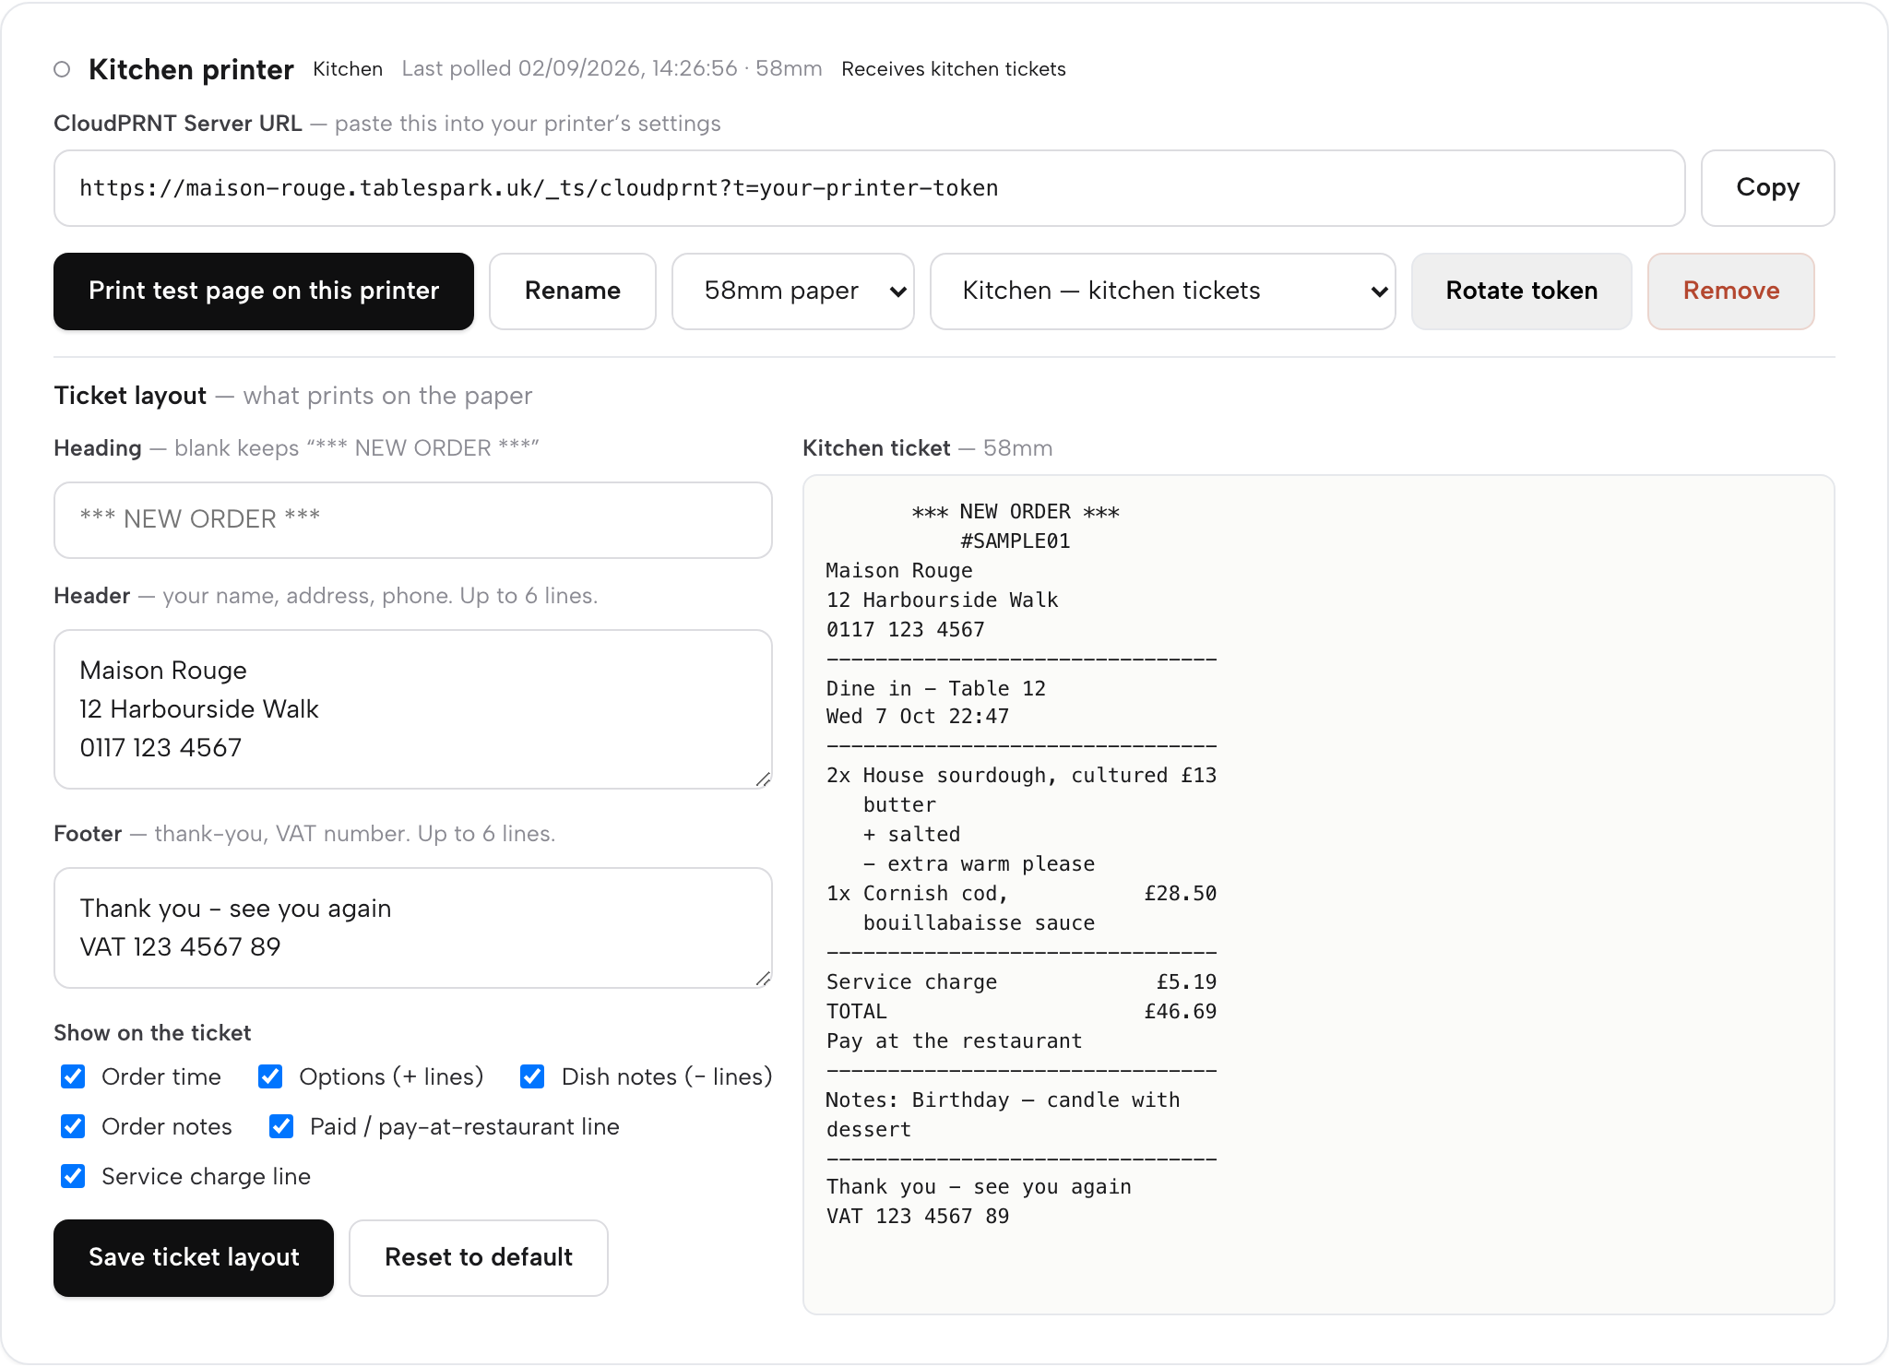The image size is (1889, 1367).
Task: Open the Kitchen — kitchen tickets dropdown
Action: pyautogui.click(x=1163, y=291)
